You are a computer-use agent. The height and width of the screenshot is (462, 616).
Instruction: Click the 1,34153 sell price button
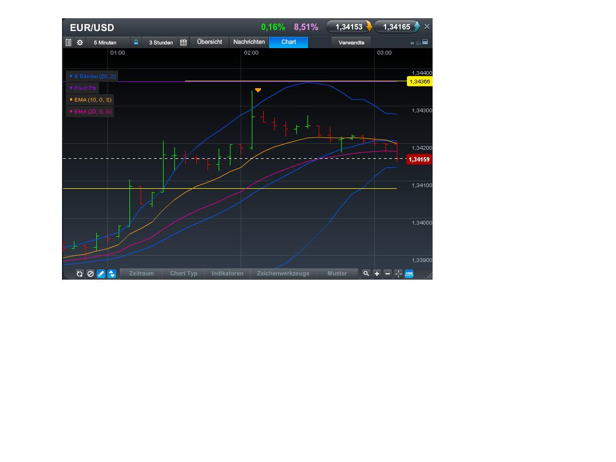(x=349, y=27)
